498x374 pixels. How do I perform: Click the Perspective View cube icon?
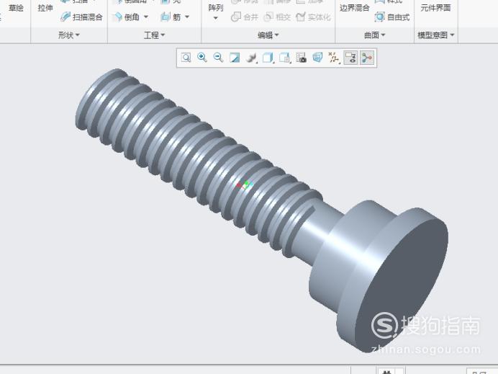317,58
